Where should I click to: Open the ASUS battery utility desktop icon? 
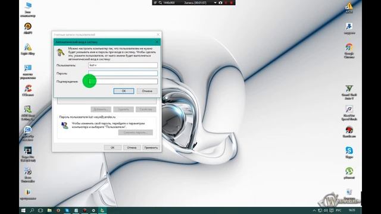click(28, 113)
